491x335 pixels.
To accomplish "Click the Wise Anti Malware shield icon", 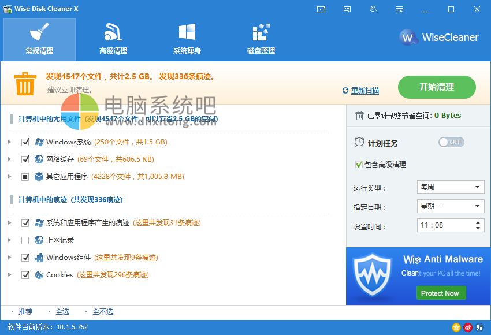I will (x=373, y=276).
